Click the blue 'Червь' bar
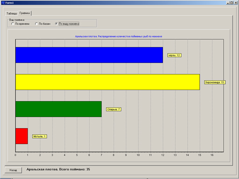 [x=89, y=55]
